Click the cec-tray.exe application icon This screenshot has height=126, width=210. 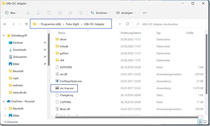click(57, 88)
